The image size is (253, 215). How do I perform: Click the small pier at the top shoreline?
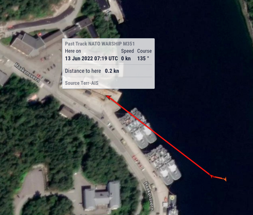118,12
